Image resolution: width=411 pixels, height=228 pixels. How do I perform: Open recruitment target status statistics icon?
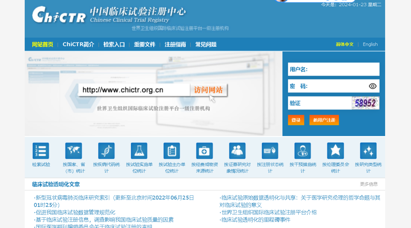(x=237, y=150)
